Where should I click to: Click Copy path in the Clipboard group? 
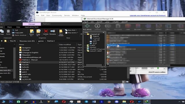coord(19,33)
